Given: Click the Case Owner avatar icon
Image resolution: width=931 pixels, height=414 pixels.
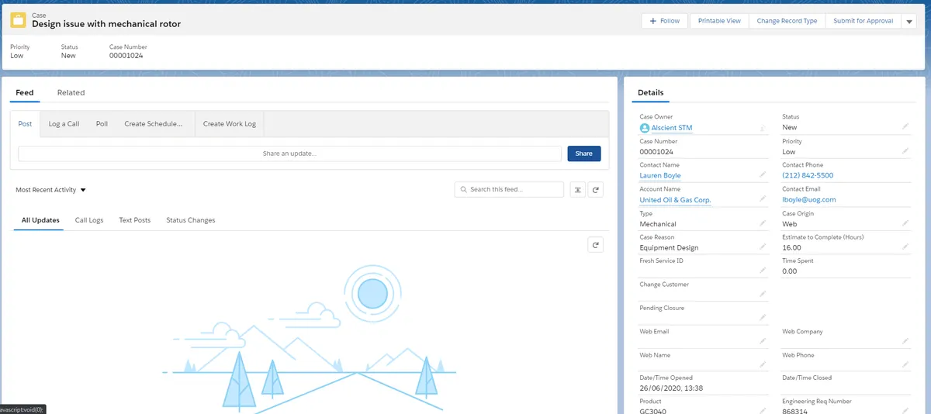Looking at the screenshot, I should 645,128.
